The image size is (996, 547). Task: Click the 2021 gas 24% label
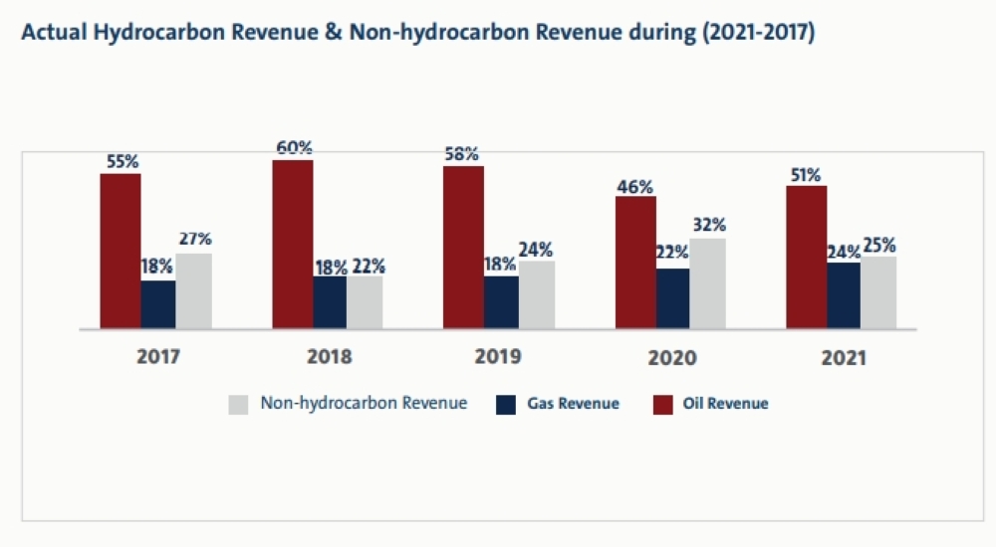point(844,253)
